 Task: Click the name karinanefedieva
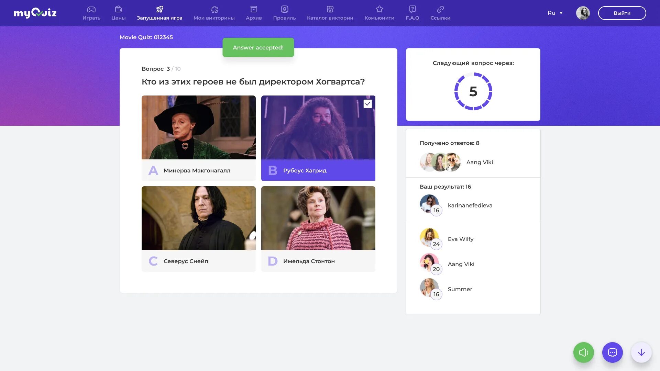[x=470, y=205]
